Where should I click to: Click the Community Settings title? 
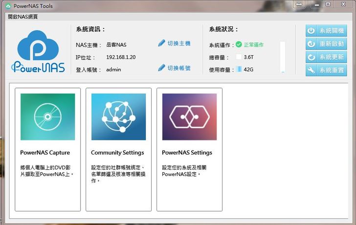coord(117,153)
